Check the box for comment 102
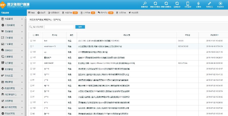Image resolution: width=228 pixels, height=116 pixels. [31, 108]
